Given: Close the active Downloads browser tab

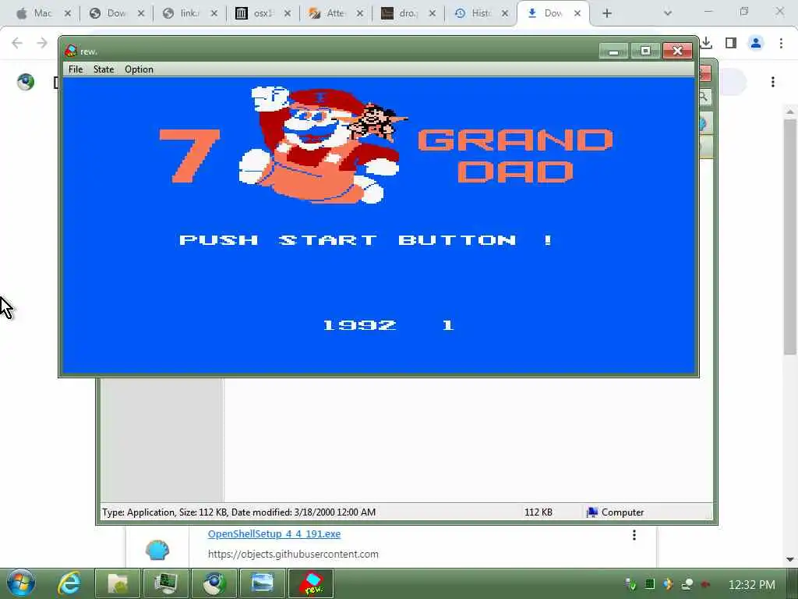Looking at the screenshot, I should tap(577, 13).
